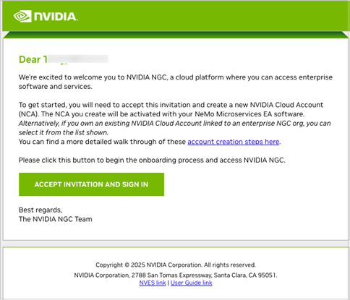Image resolution: width=350 pixels, height=300 pixels.
Task: Click the copyright 2025 NVIDIA Corporation text
Action: pyautogui.click(x=176, y=265)
